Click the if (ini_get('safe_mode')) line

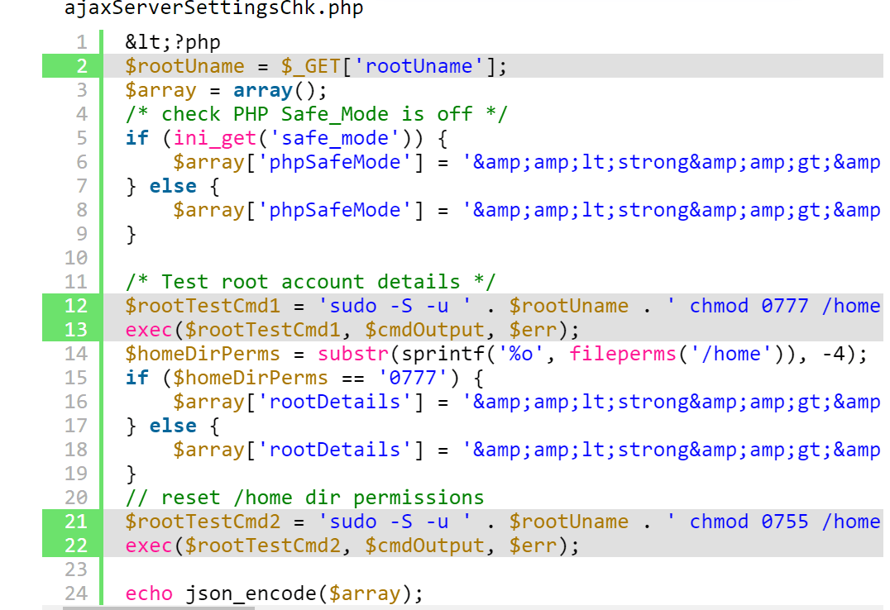(x=286, y=138)
